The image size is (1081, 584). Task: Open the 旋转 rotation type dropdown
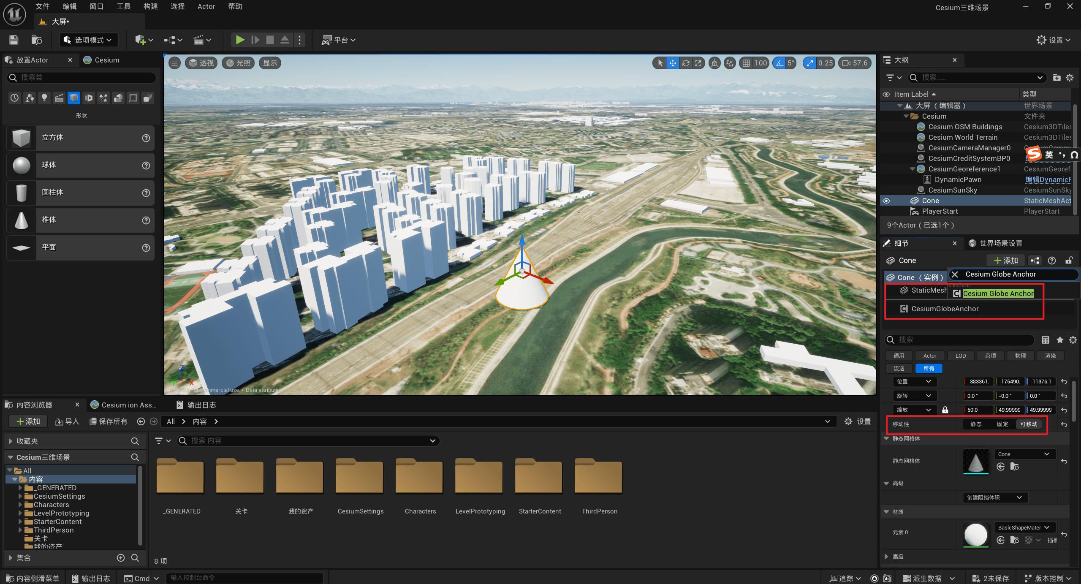point(914,396)
